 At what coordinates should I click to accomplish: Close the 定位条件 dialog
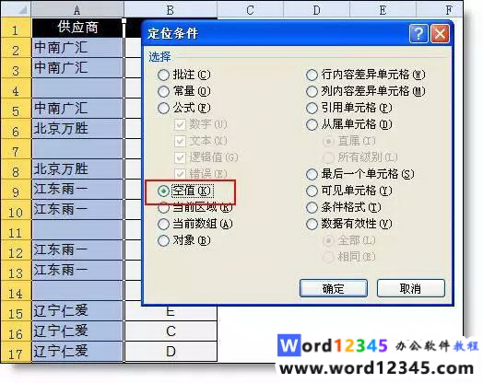440,34
